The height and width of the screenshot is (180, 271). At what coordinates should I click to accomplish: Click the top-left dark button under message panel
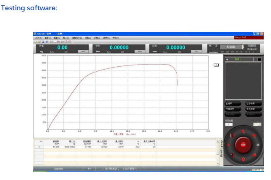click(x=233, y=103)
